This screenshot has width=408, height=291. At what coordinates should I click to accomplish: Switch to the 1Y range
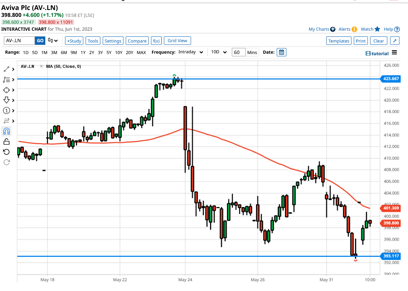pyautogui.click(x=83, y=52)
